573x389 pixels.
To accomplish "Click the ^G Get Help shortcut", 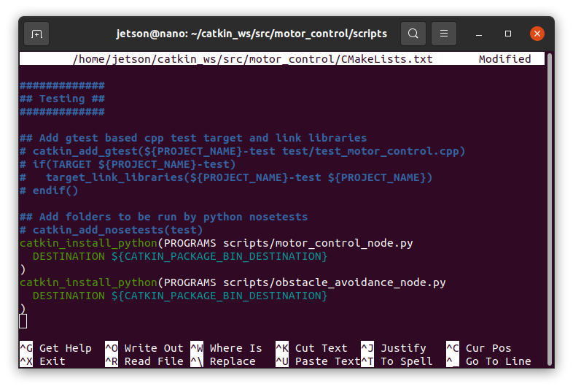I will pyautogui.click(x=55, y=348).
